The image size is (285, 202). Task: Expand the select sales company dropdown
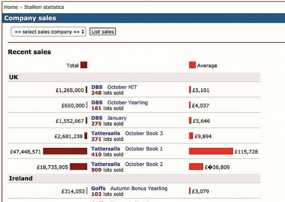click(x=49, y=32)
